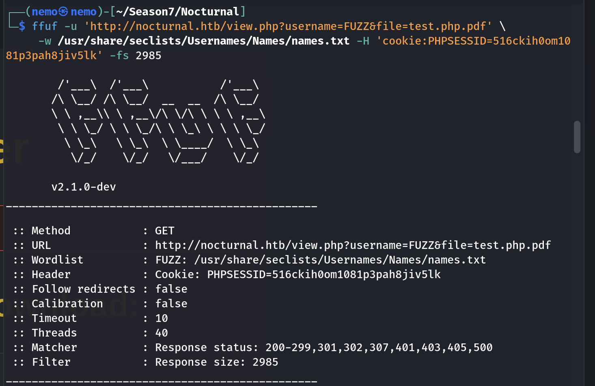This screenshot has height=386, width=595.
Task: Click the Follow redirects false value
Action: (171, 289)
